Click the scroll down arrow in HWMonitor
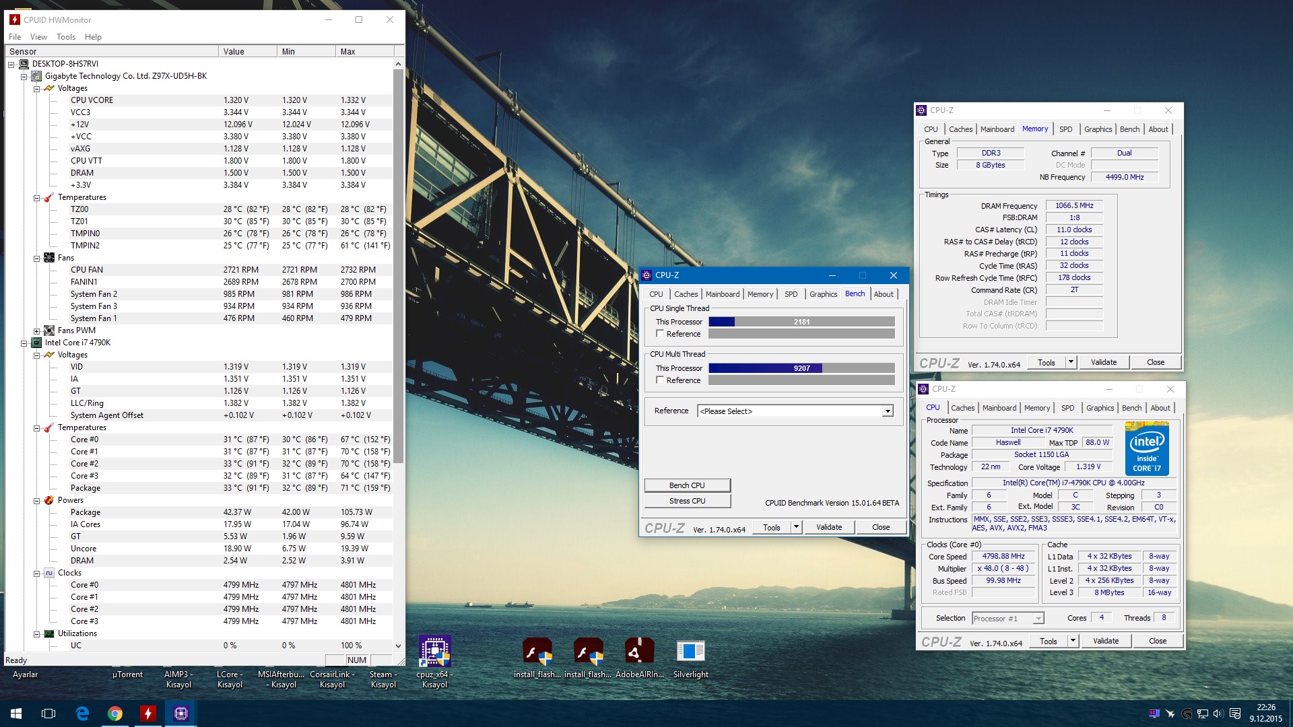Image resolution: width=1293 pixels, height=727 pixels. (x=398, y=646)
